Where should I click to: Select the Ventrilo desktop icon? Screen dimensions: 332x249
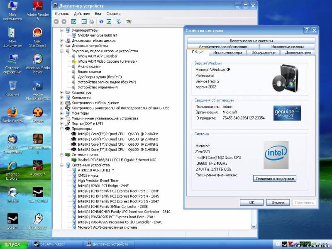point(12,195)
